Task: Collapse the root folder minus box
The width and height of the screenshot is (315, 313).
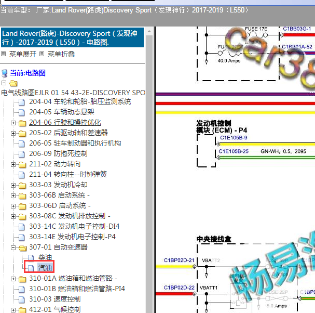Action: click(4, 83)
